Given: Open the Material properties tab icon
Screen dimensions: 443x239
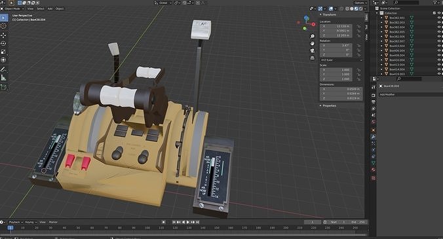Looking at the screenshot, I should [x=374, y=170].
